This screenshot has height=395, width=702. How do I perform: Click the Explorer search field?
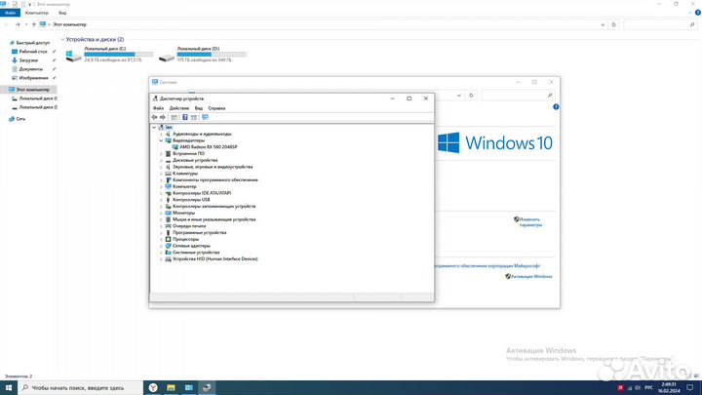660,24
